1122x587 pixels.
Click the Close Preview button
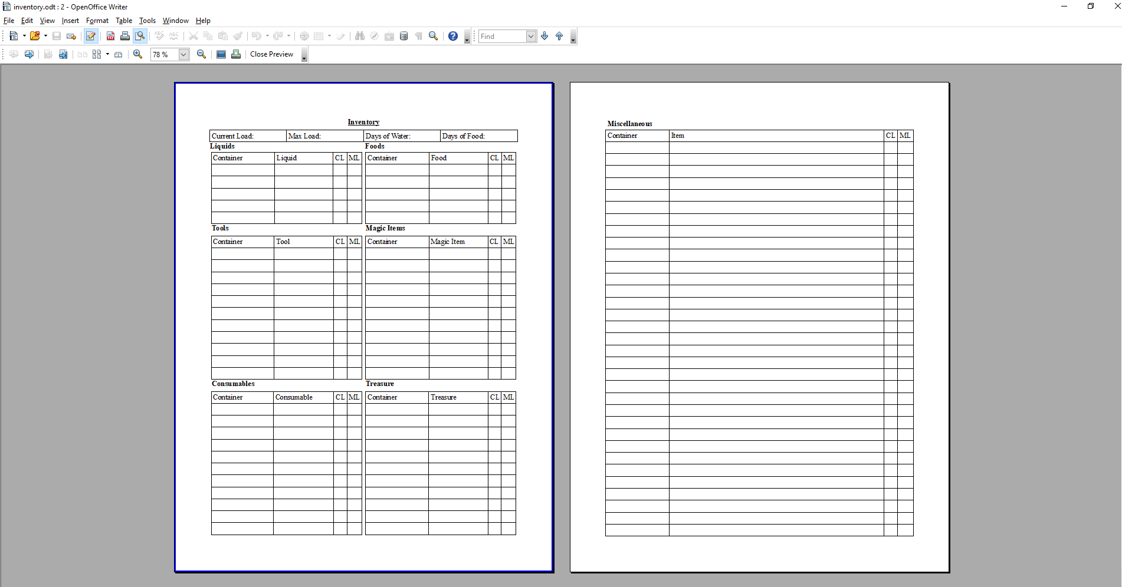click(x=271, y=54)
